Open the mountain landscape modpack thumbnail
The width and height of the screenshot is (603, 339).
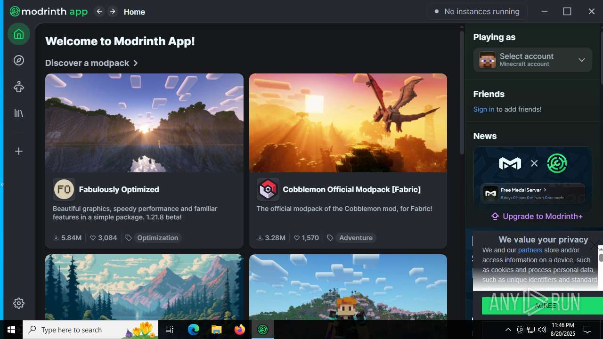[144, 287]
